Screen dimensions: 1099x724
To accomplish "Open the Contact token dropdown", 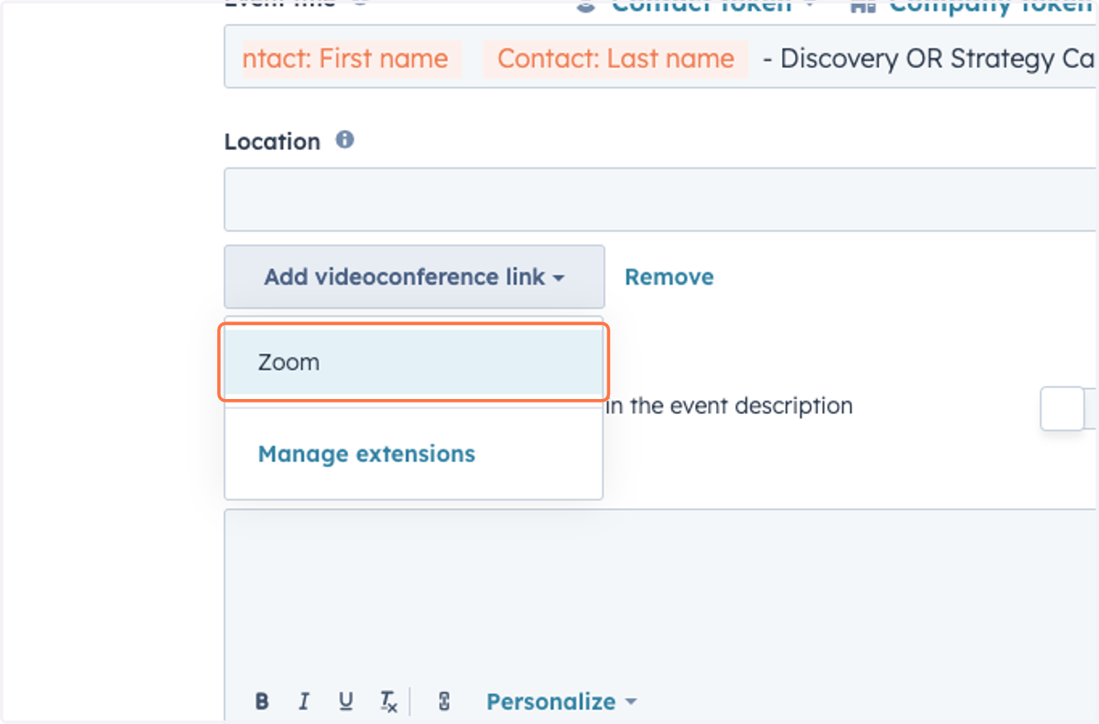I will 695,7.
